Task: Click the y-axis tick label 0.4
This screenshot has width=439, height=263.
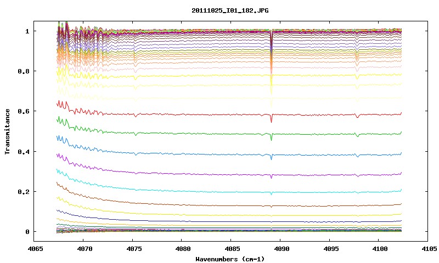Action: pos(23,151)
